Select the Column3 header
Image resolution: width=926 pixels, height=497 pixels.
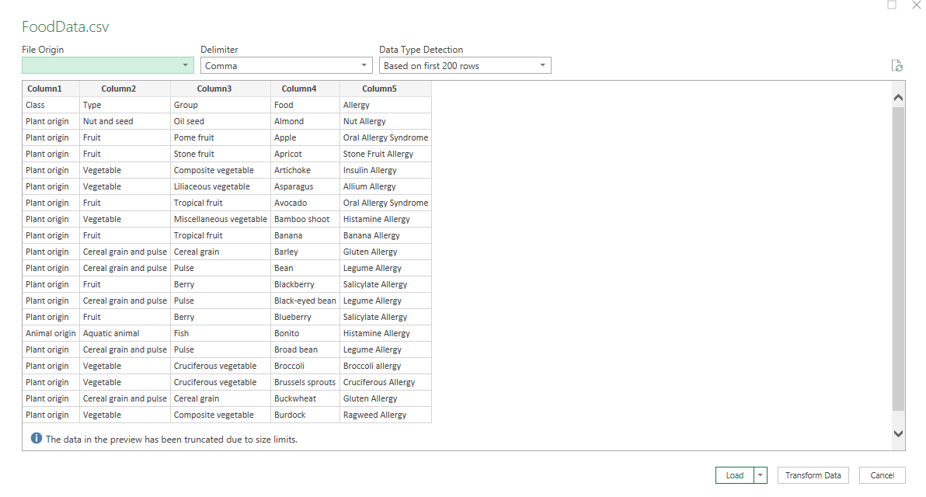coord(214,89)
